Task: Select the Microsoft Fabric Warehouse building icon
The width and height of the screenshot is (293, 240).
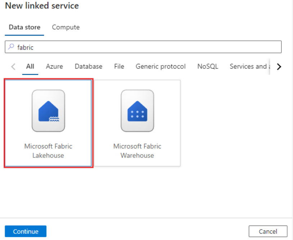Action: click(x=137, y=111)
